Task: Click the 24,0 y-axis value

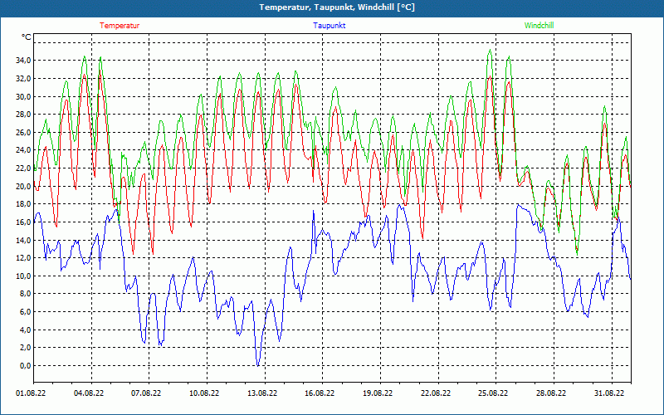Action: click(x=23, y=150)
